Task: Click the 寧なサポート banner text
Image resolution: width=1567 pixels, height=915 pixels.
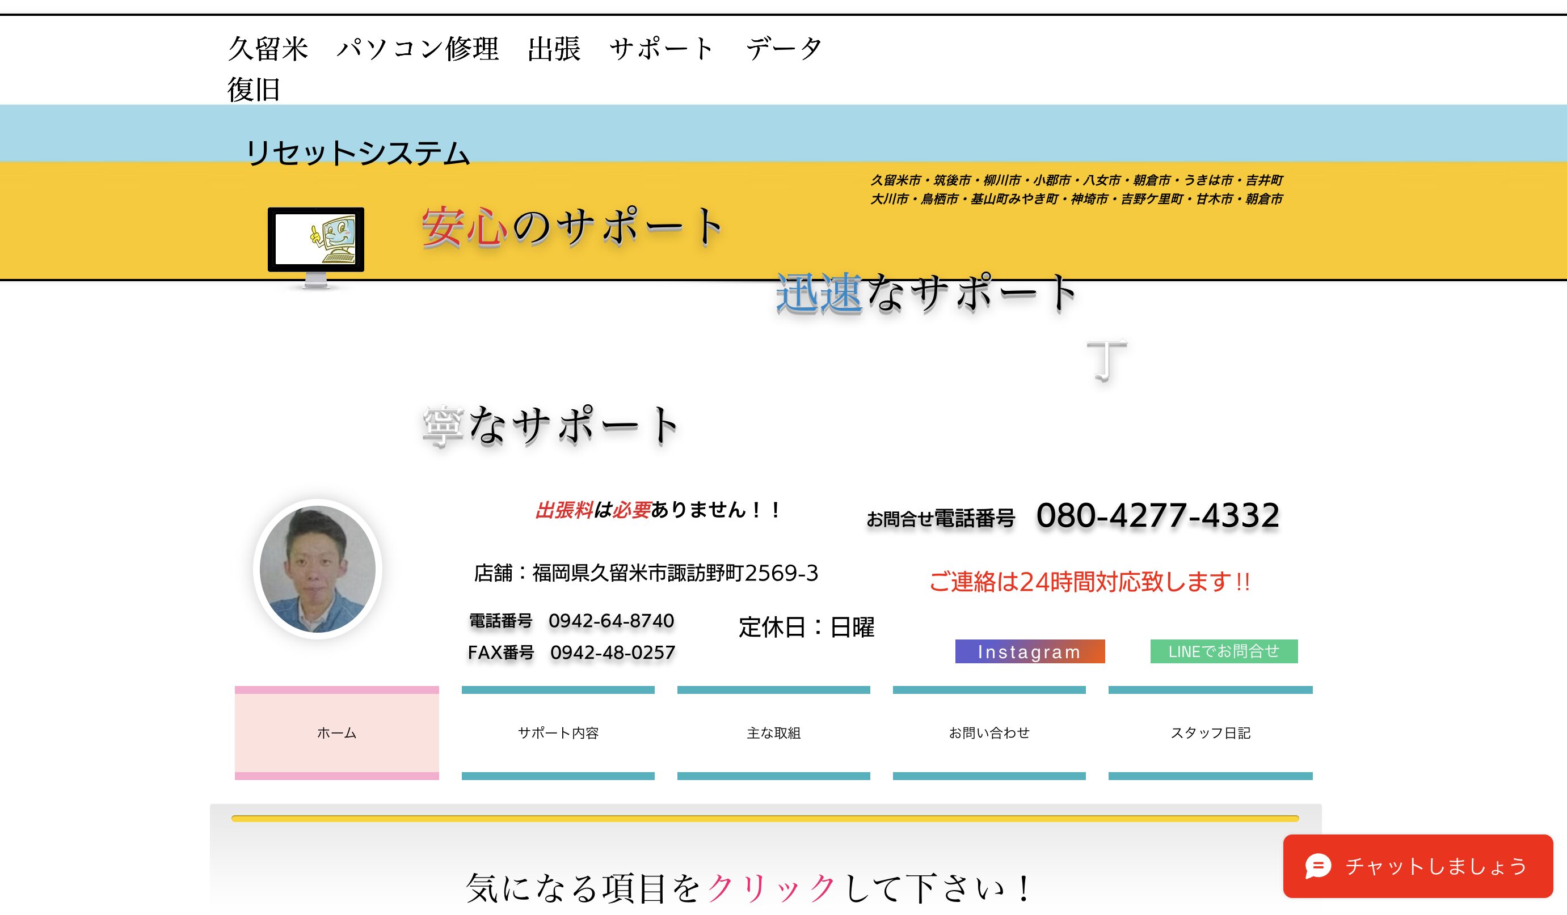Action: 550,426
